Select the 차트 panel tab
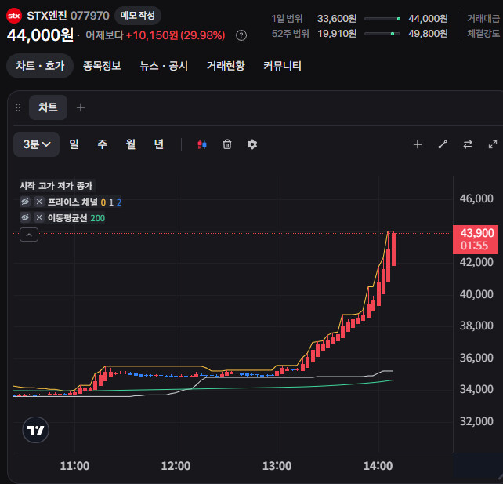 click(48, 107)
